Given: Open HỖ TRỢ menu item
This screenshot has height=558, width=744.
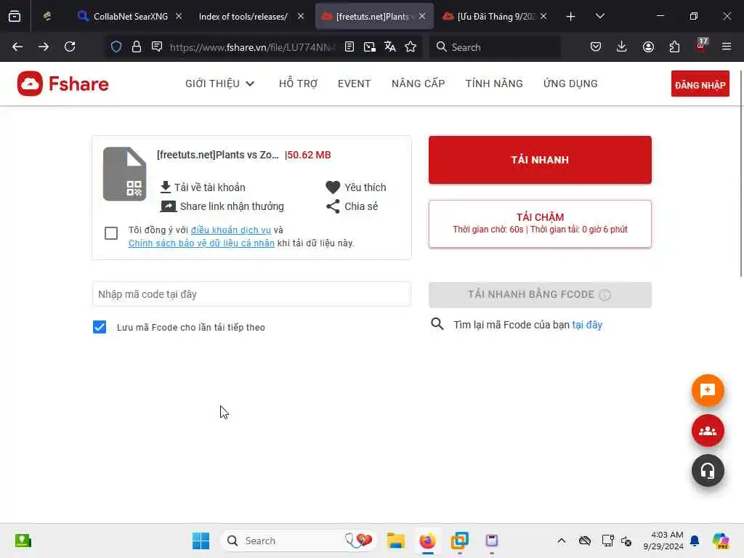Looking at the screenshot, I should [x=298, y=84].
